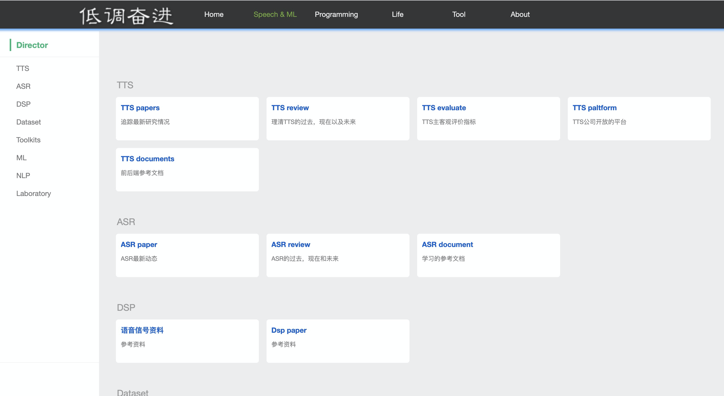Click the text 学习的参考文档

443,259
